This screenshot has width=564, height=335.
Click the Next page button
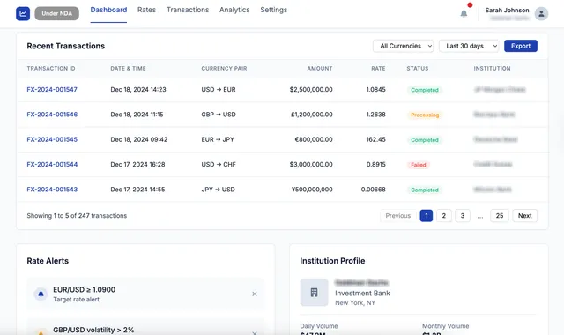pos(525,215)
